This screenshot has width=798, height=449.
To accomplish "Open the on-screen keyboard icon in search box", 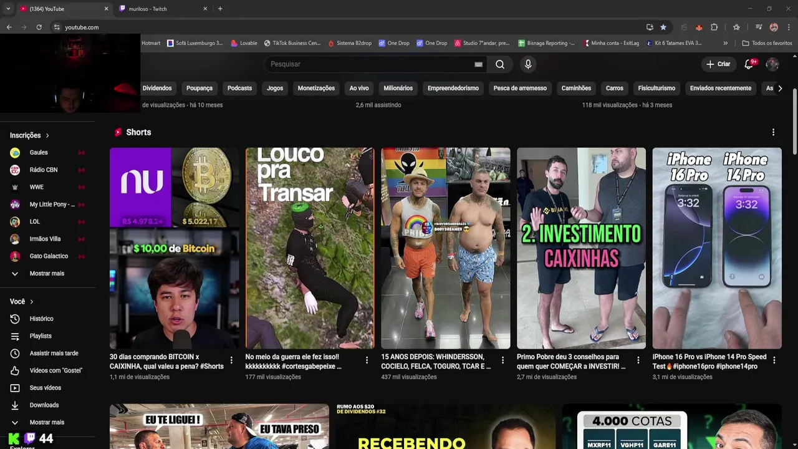I will [478, 64].
